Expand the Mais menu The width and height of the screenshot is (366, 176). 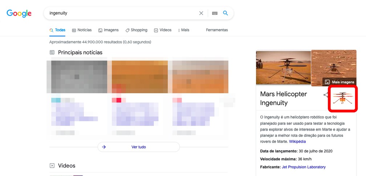pyautogui.click(x=184, y=30)
